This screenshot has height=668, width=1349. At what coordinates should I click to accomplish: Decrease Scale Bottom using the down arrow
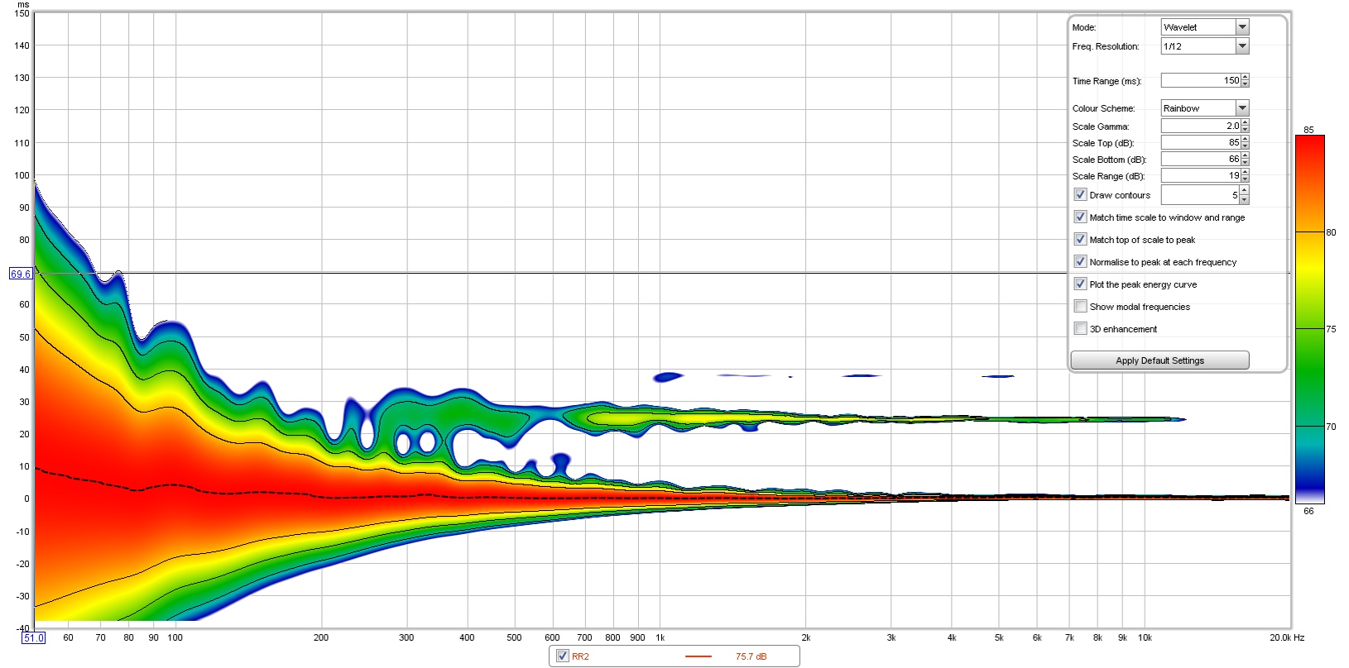1245,162
